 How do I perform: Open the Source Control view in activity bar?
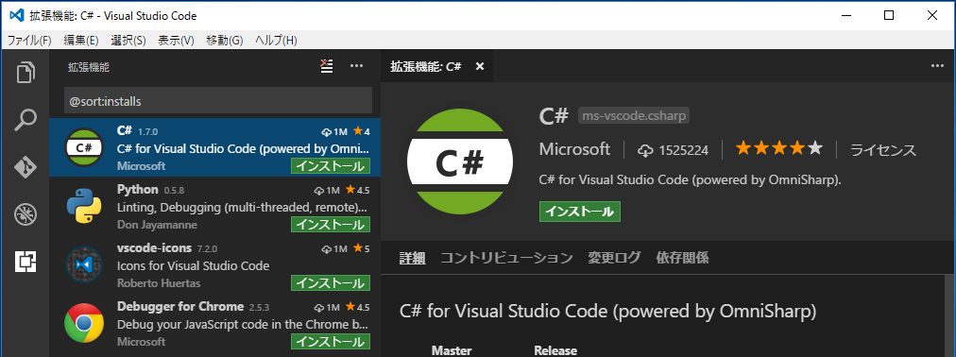coord(25,167)
